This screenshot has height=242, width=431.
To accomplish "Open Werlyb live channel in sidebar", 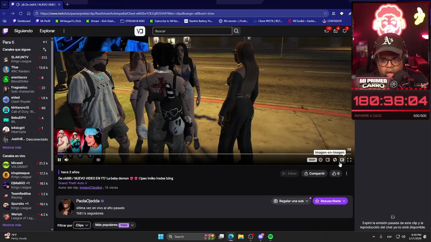I will 26,216.
